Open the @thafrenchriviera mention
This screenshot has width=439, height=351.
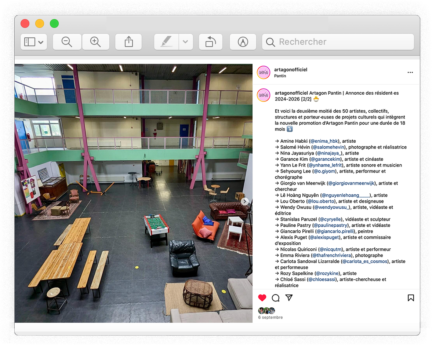[x=332, y=255]
